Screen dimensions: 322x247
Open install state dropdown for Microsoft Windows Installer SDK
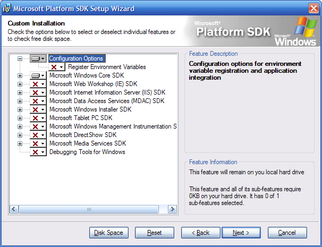[x=43, y=109]
